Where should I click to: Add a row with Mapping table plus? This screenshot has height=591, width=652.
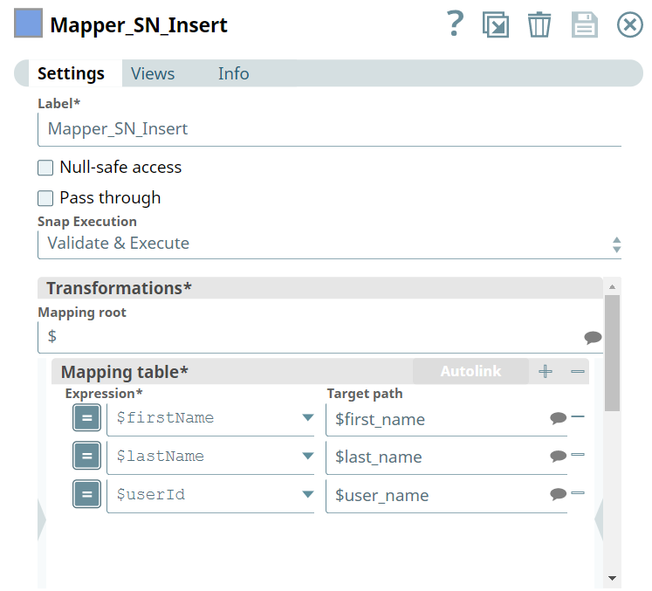(546, 371)
